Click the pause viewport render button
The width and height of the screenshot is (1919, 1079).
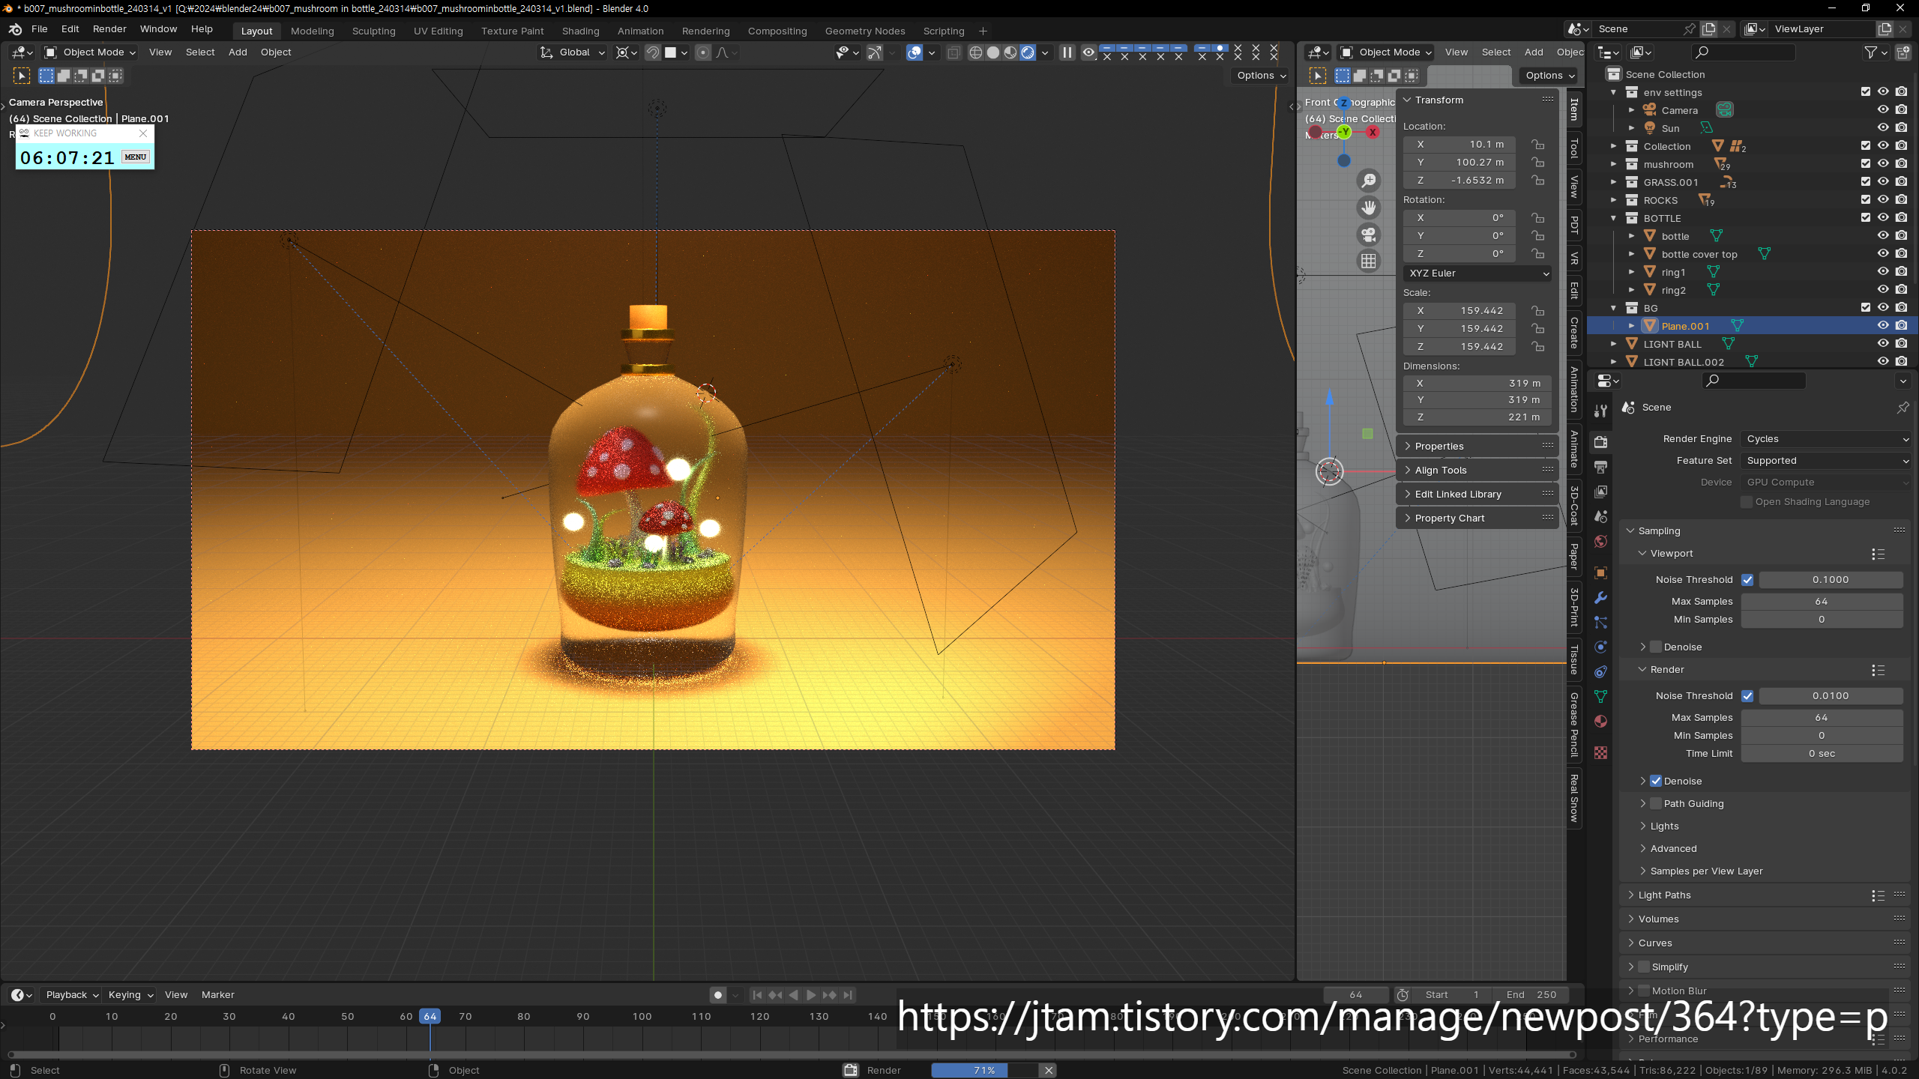[x=1067, y=52]
